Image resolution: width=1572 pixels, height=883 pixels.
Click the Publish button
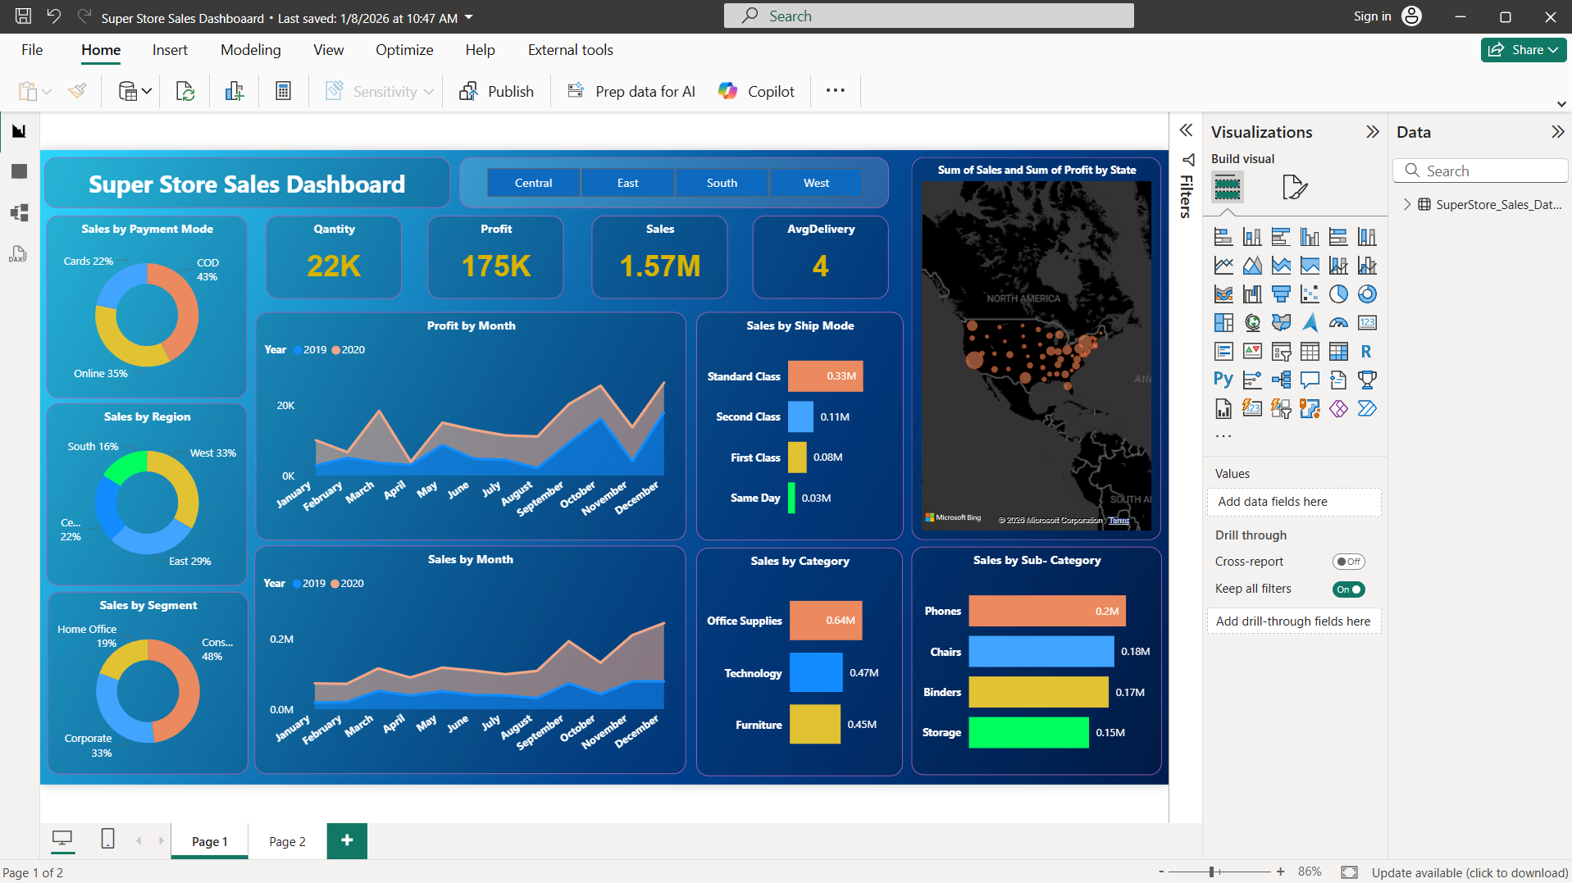point(496,91)
